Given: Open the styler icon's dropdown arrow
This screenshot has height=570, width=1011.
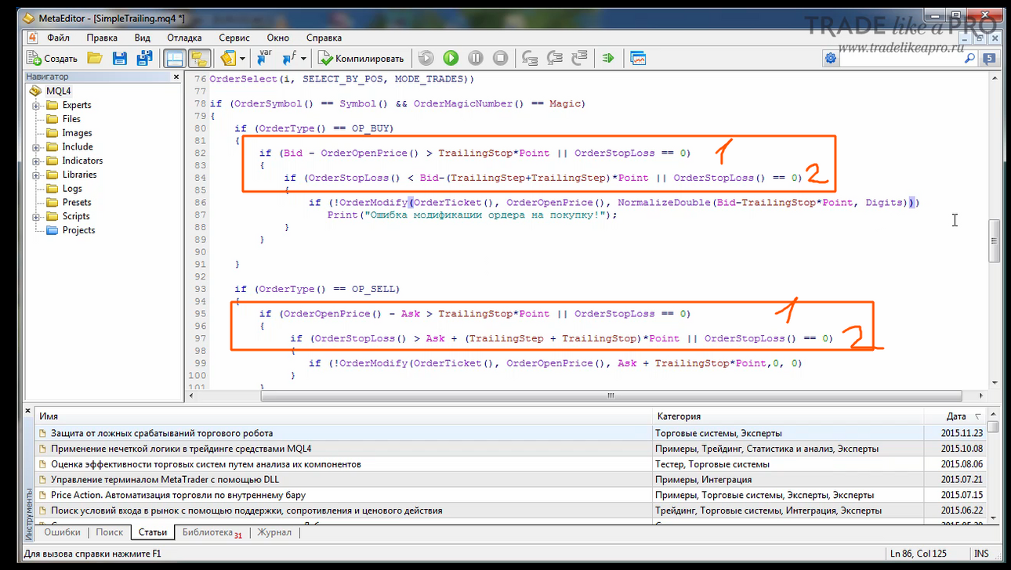Looking at the screenshot, I should [242, 59].
